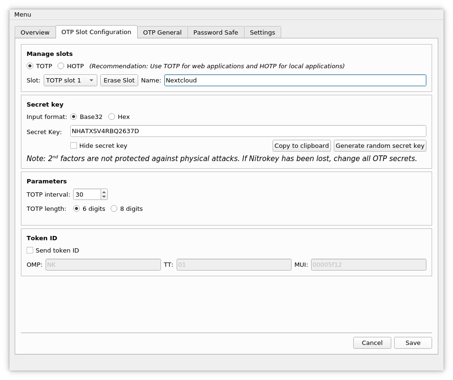The height and width of the screenshot is (380, 453).
Task: Select the TOTP radio button
Action: point(30,66)
